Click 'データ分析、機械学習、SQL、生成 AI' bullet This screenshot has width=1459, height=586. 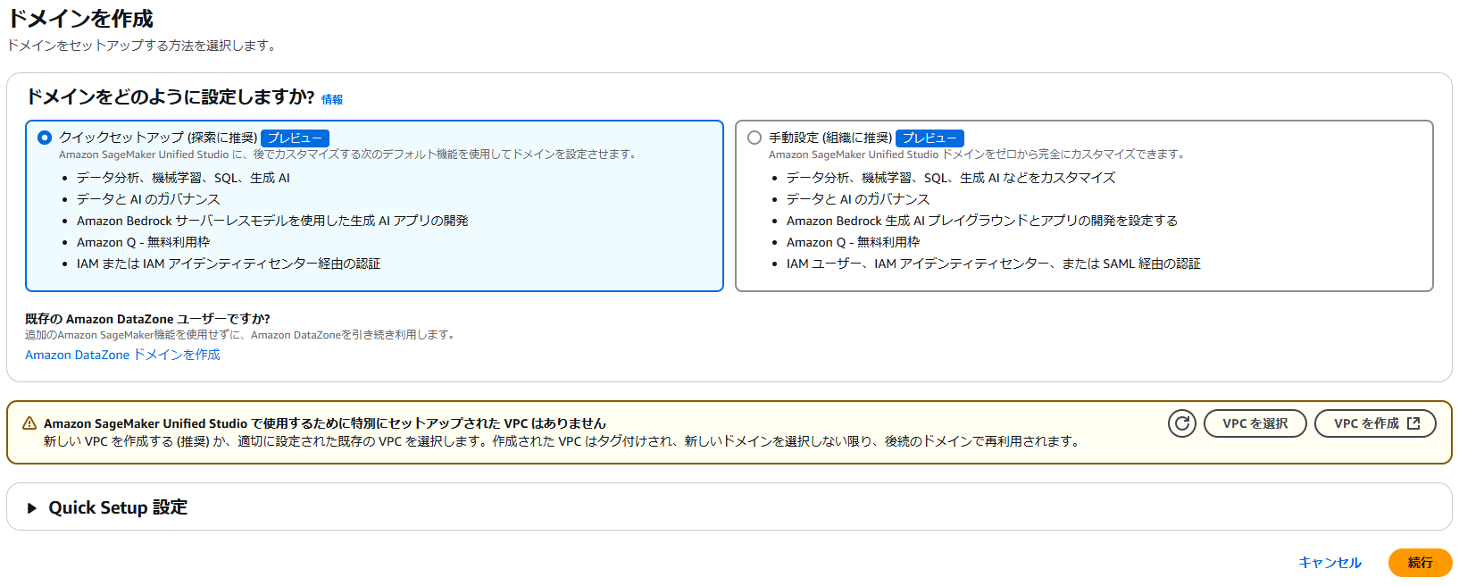click(x=183, y=178)
